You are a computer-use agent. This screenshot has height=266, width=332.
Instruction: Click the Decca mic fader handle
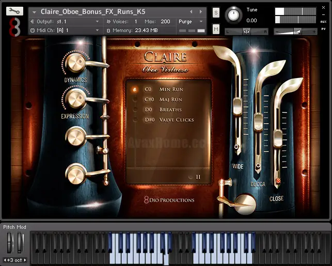[x=258, y=122]
